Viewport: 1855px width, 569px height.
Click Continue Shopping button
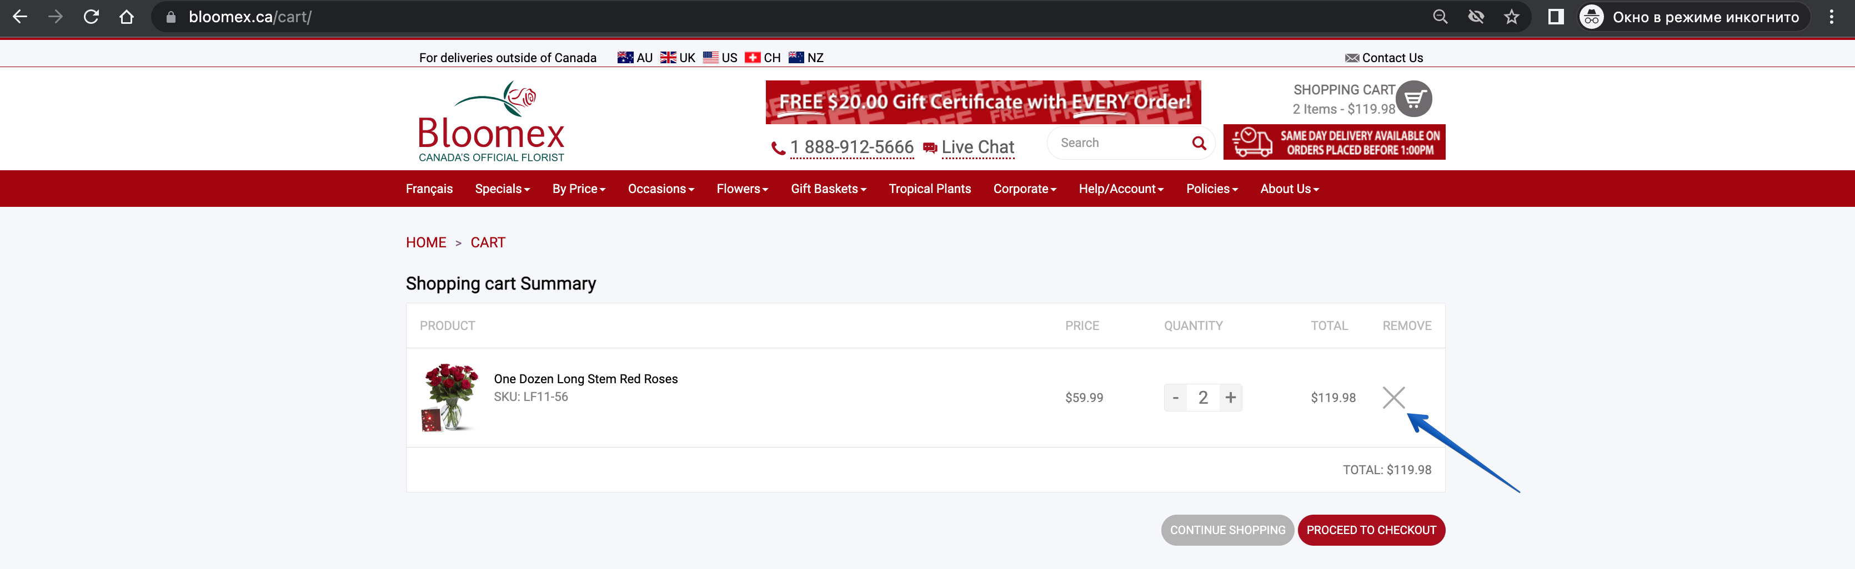pos(1227,530)
